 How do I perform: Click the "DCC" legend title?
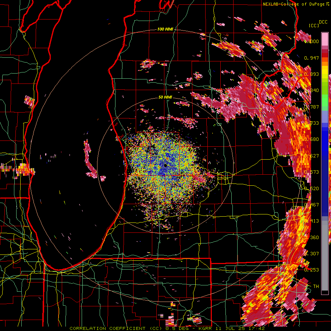tap(323, 22)
